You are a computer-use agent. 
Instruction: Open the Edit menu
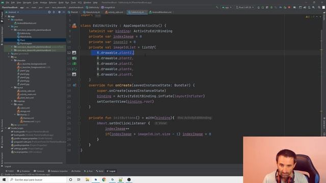[x=13, y=3]
